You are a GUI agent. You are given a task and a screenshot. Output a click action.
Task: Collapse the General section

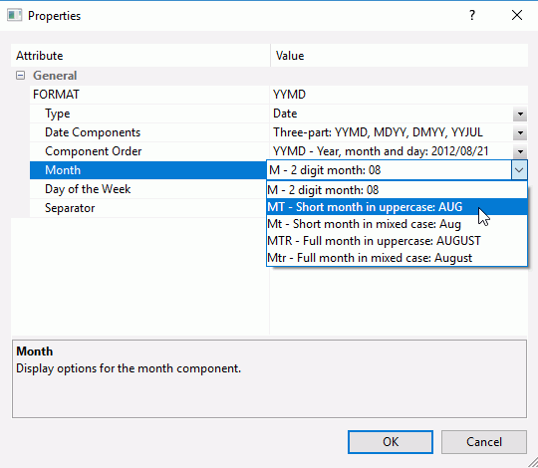tap(20, 76)
